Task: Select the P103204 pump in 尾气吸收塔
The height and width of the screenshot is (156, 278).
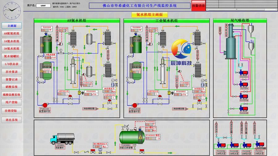Action: pos(244,84)
